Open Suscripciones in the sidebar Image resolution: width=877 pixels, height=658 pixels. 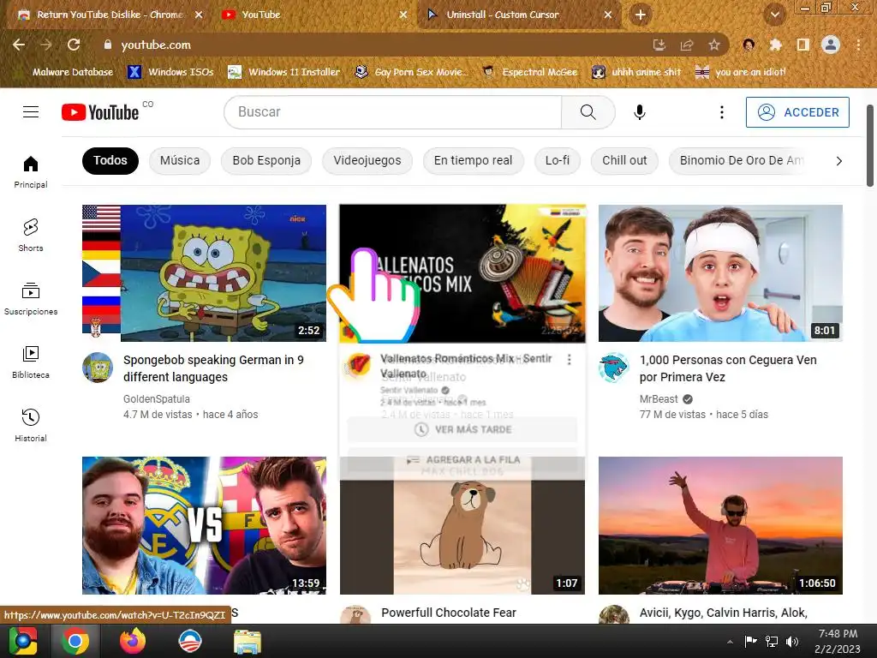click(x=31, y=299)
